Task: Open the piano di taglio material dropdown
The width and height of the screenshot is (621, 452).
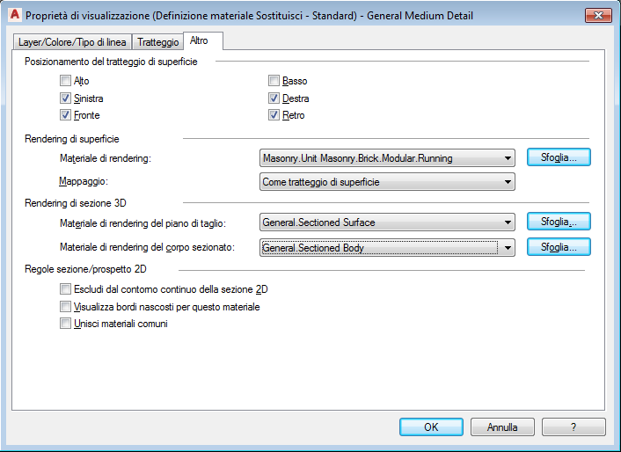Action: coord(387,222)
